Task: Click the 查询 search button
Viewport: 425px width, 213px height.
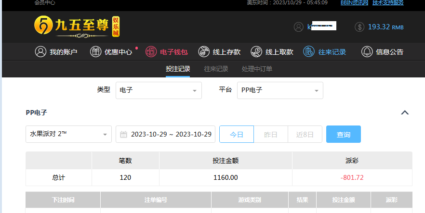Action: pyautogui.click(x=344, y=134)
